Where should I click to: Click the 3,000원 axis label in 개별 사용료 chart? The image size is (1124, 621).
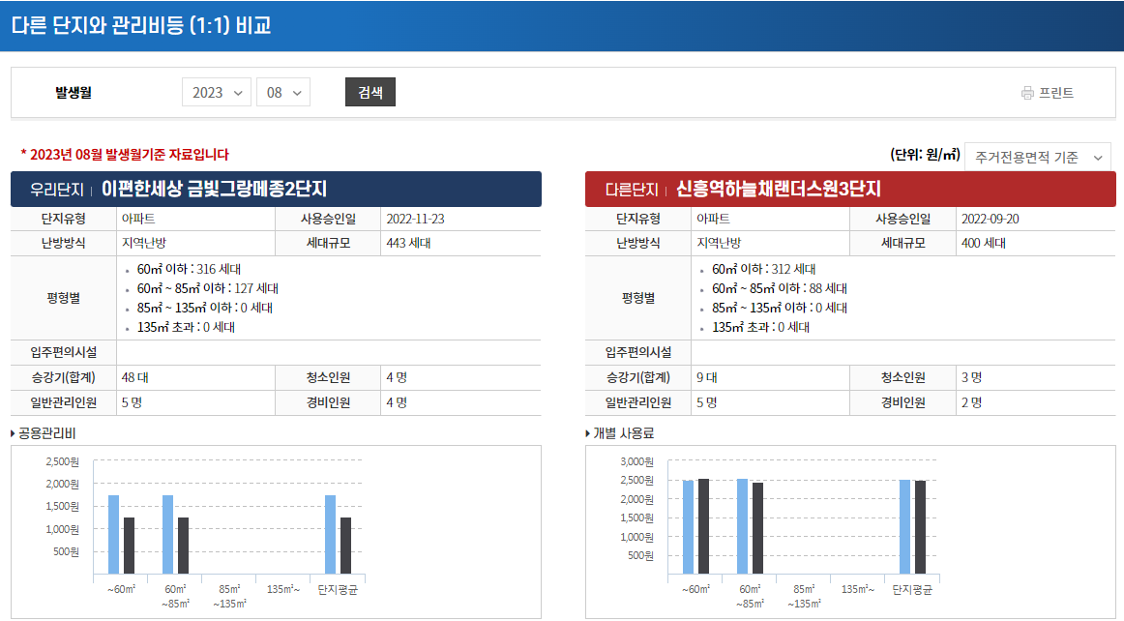click(636, 461)
